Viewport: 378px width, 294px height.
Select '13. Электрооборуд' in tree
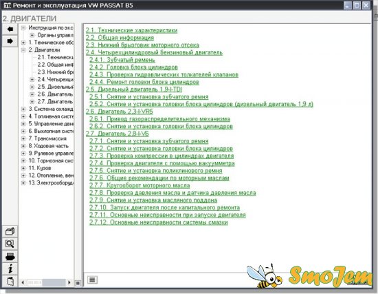point(51,183)
